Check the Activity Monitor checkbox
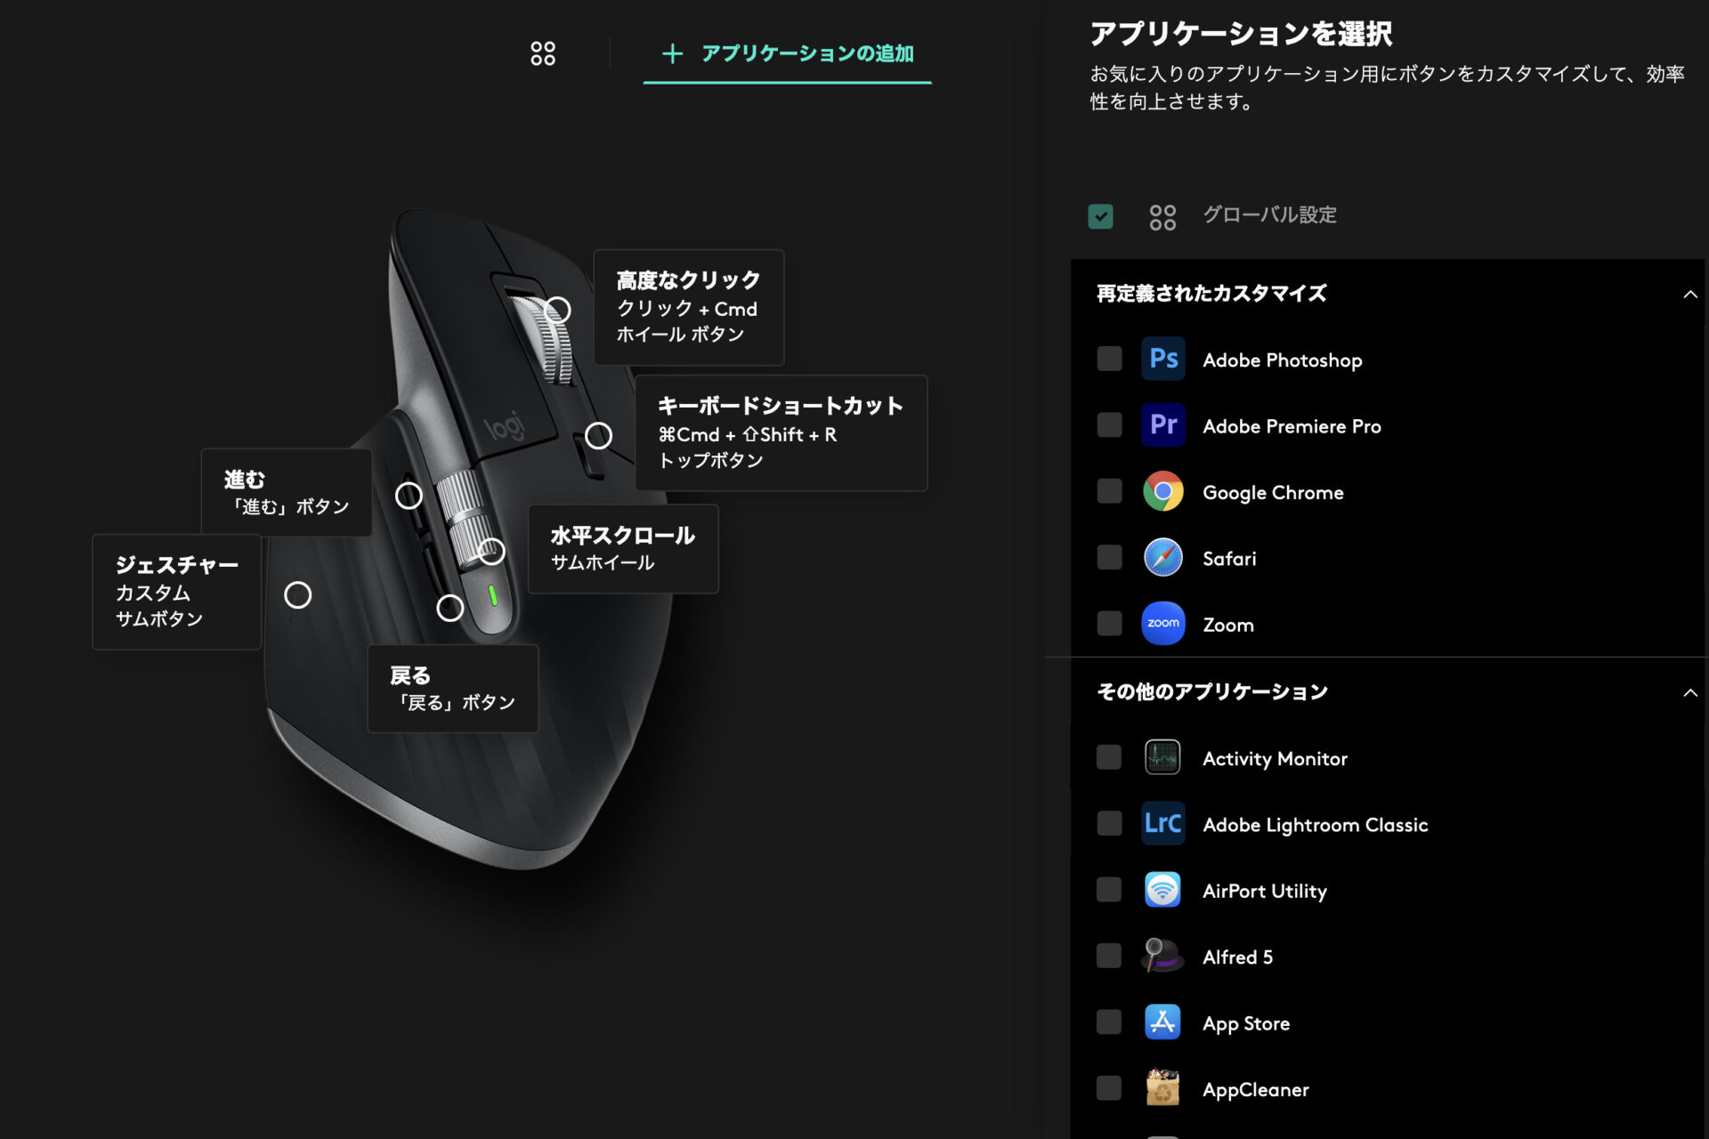The height and width of the screenshot is (1139, 1709). point(1109,757)
